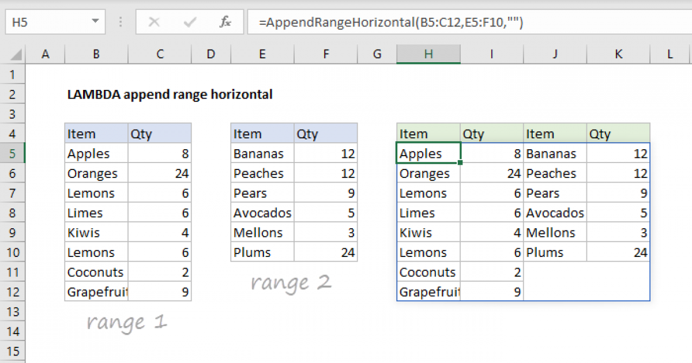Click the Grapefruit cell in the output table
Screen dimensions: 692x363
tap(427, 292)
